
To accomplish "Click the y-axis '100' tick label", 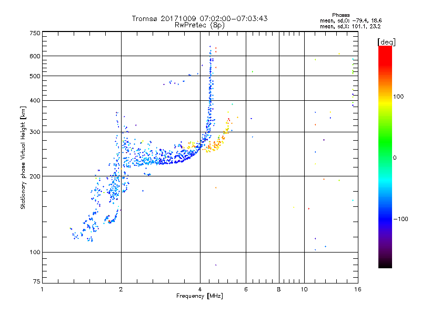I will pos(35,252).
